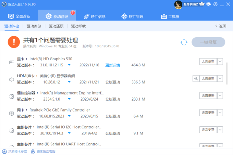This screenshot has height=155, width=233.
Task: Select the 驱动体检 sub-tab
Action: (12, 26)
